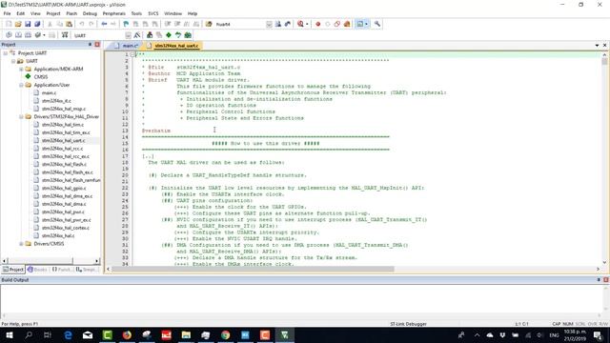The image size is (610, 343).
Task: Open Select Software Packs icon
Action: point(178,35)
